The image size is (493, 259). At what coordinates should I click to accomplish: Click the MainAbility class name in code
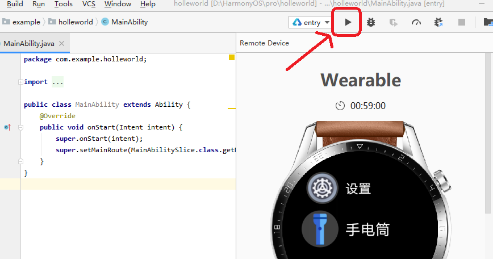97,105
